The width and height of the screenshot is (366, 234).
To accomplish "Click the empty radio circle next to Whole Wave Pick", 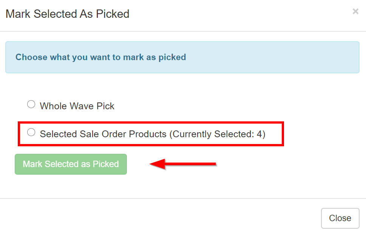I will pos(31,104).
